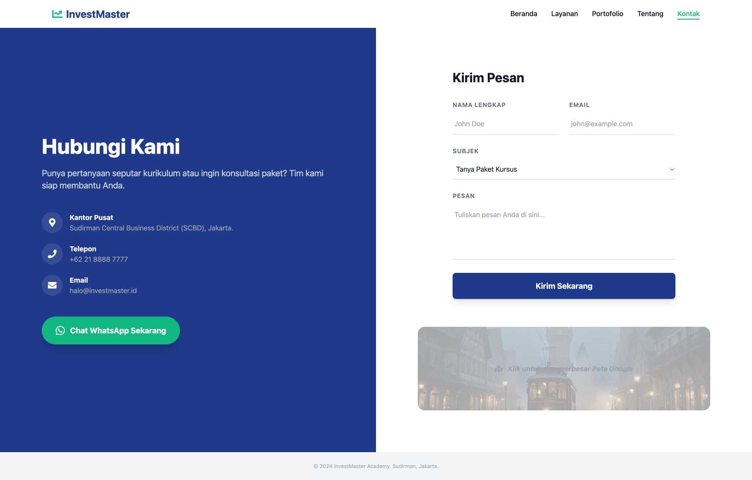Click the chevron on the Subjek selector
Viewport: 752px width, 480px height.
click(671, 169)
